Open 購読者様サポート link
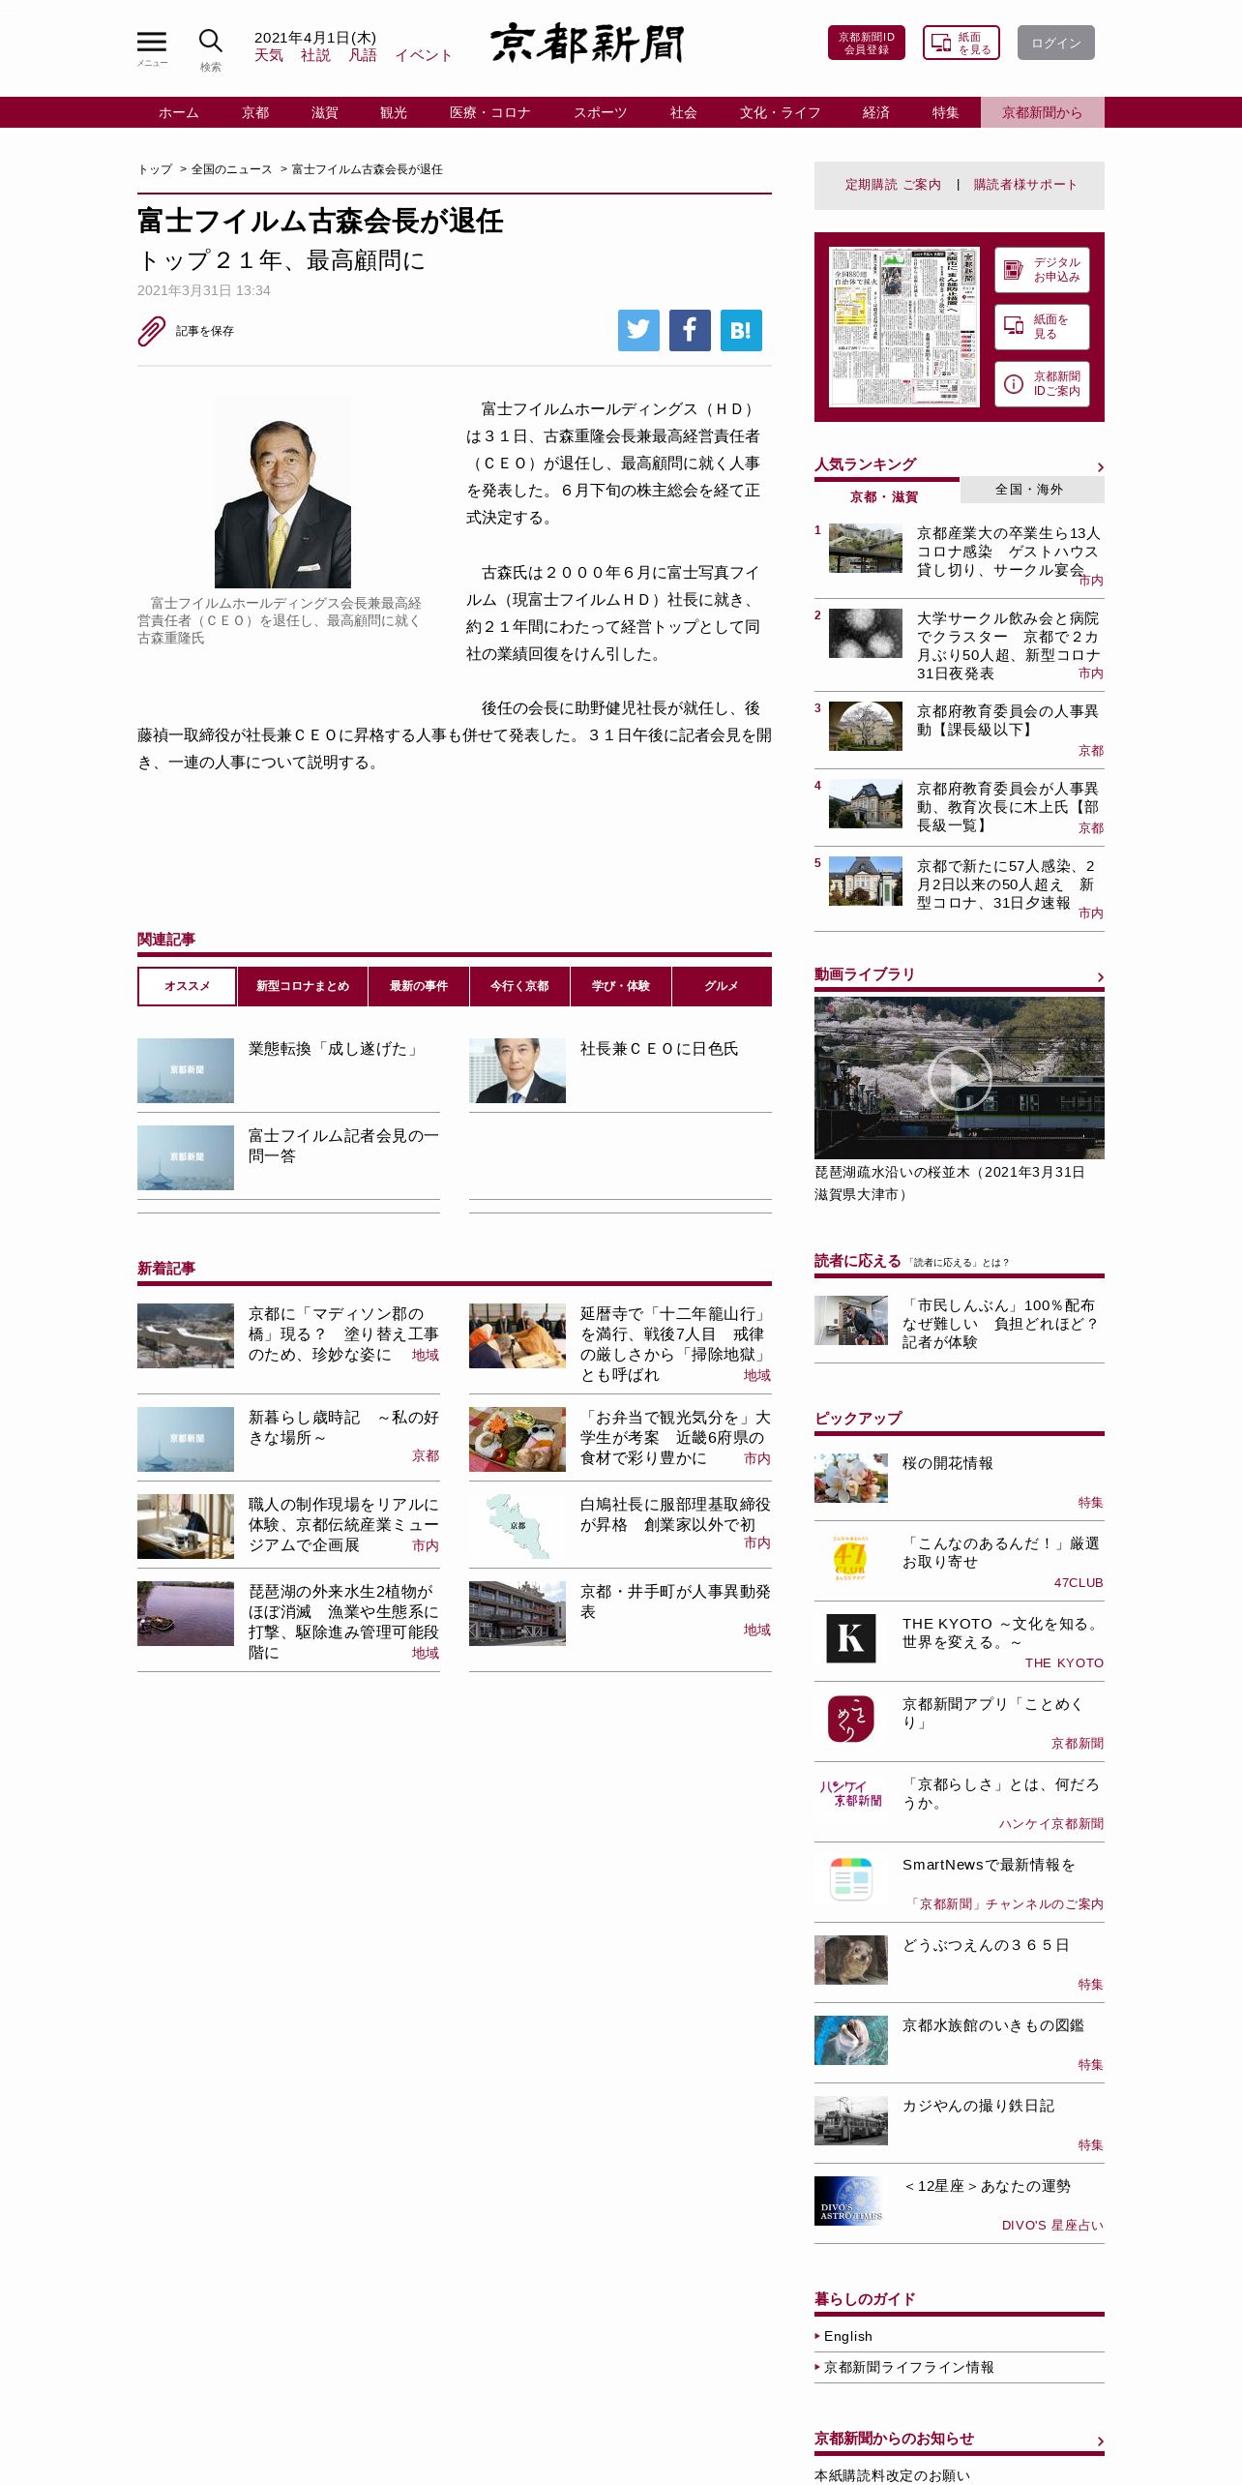The image size is (1242, 2485). (1025, 185)
